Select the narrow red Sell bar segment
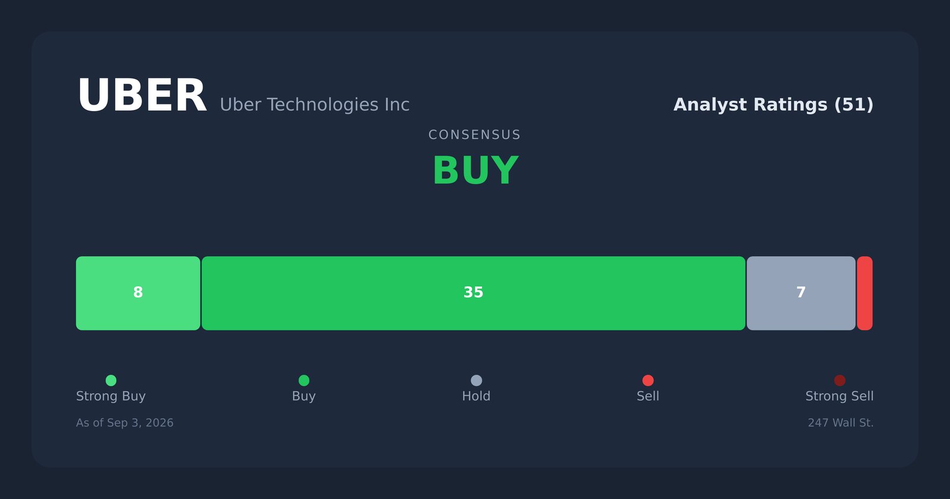Screen dimensions: 950x499 point(865,293)
